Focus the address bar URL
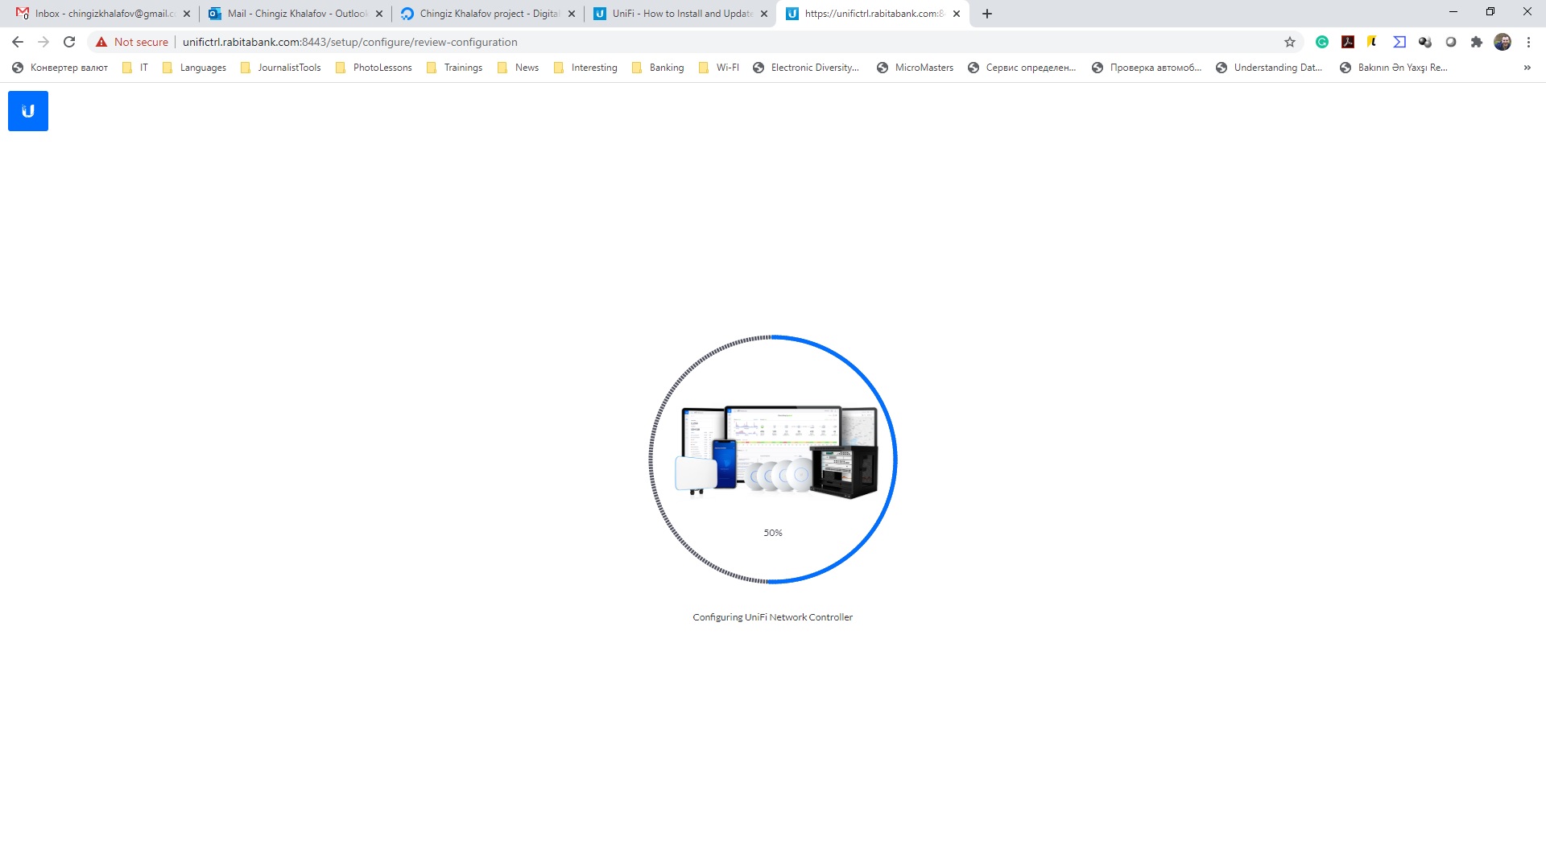Screen dimensions: 1546x845 (x=349, y=42)
